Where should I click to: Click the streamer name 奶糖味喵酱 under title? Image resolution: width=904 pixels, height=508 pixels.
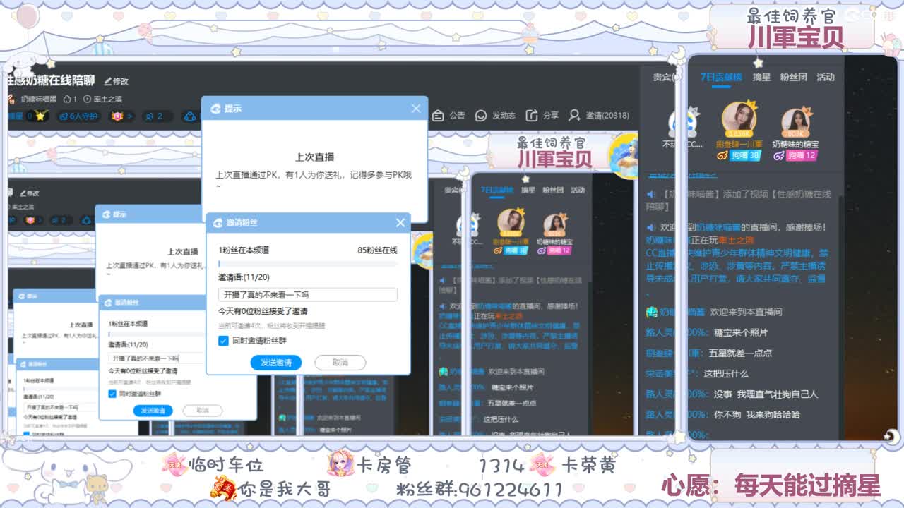click(x=39, y=99)
